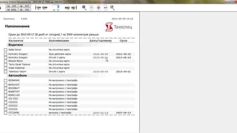237x133 pixels.
Task: Tick the Tacho Darek Tadeusz checkbox
Action: click(x=6, y=65)
